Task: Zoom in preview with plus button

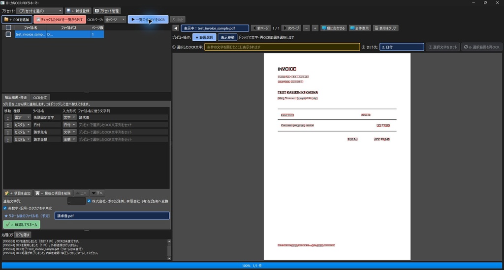Action: coord(315,28)
